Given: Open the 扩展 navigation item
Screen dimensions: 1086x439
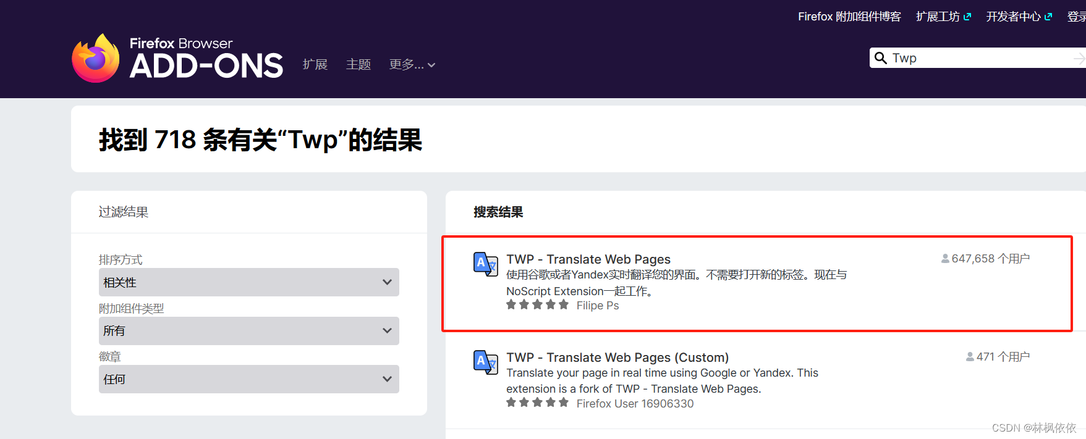Looking at the screenshot, I should pyautogui.click(x=315, y=65).
